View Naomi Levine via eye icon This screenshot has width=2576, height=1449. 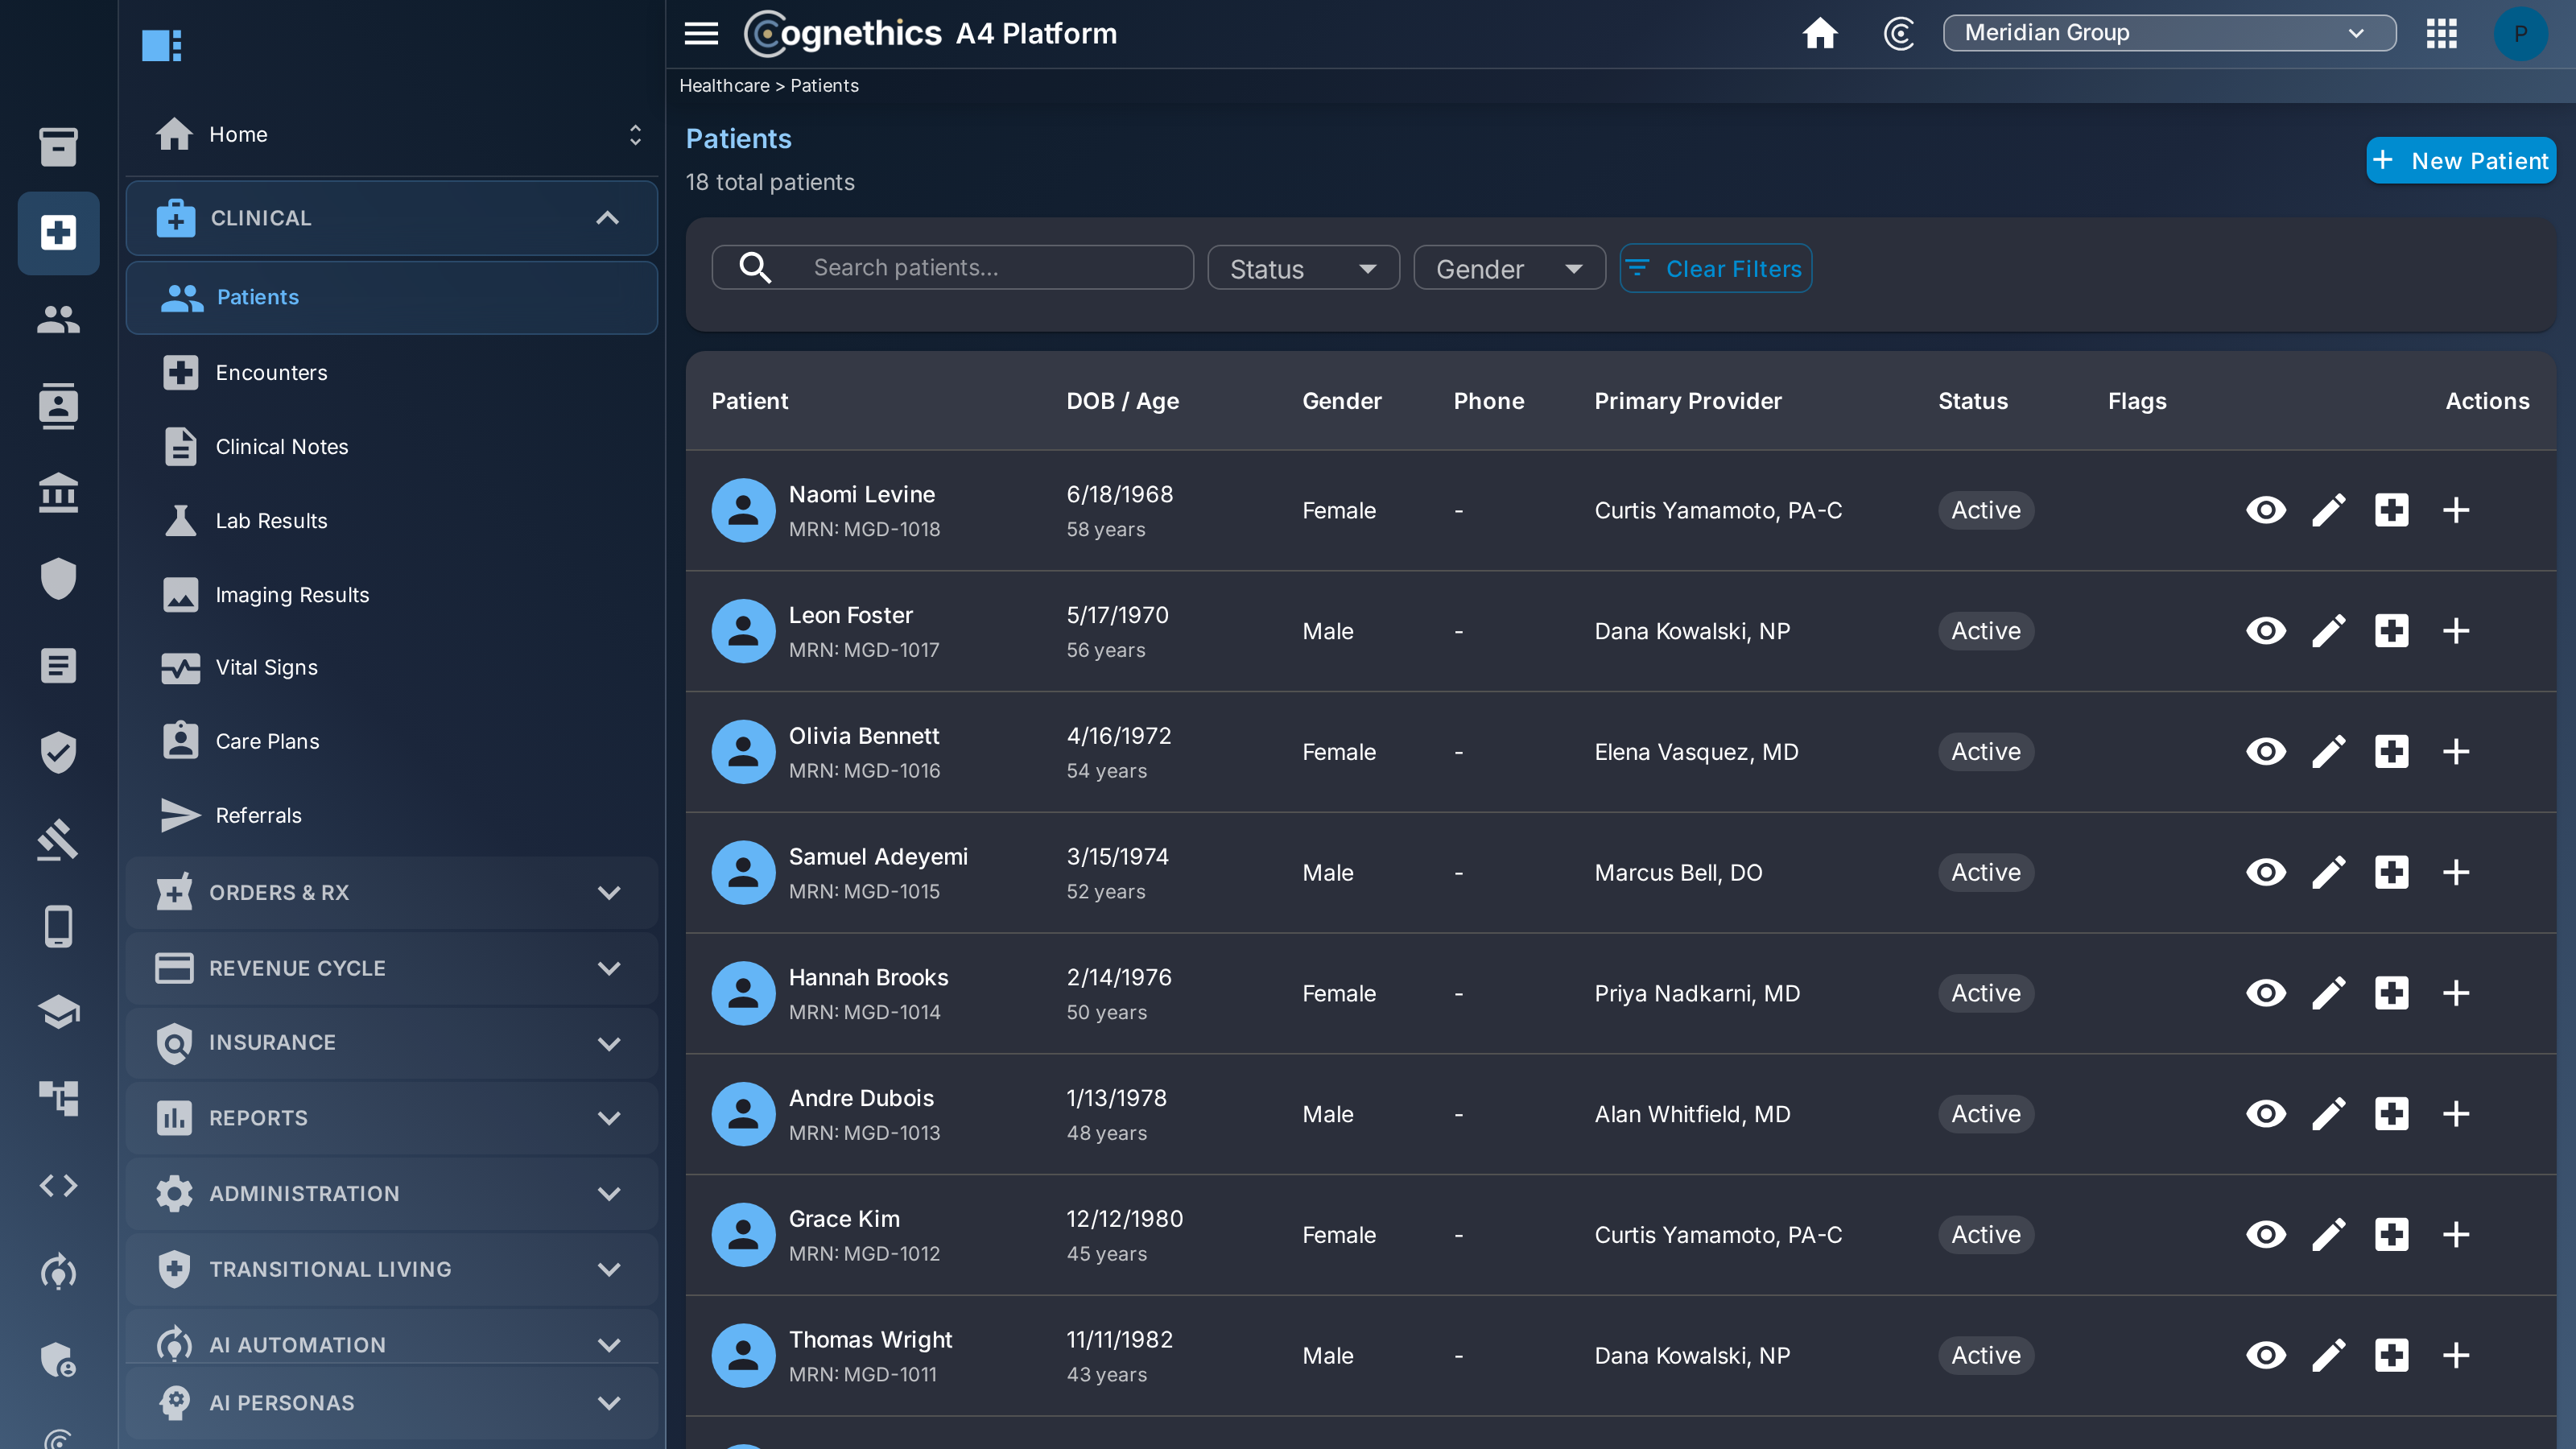pyautogui.click(x=2265, y=510)
